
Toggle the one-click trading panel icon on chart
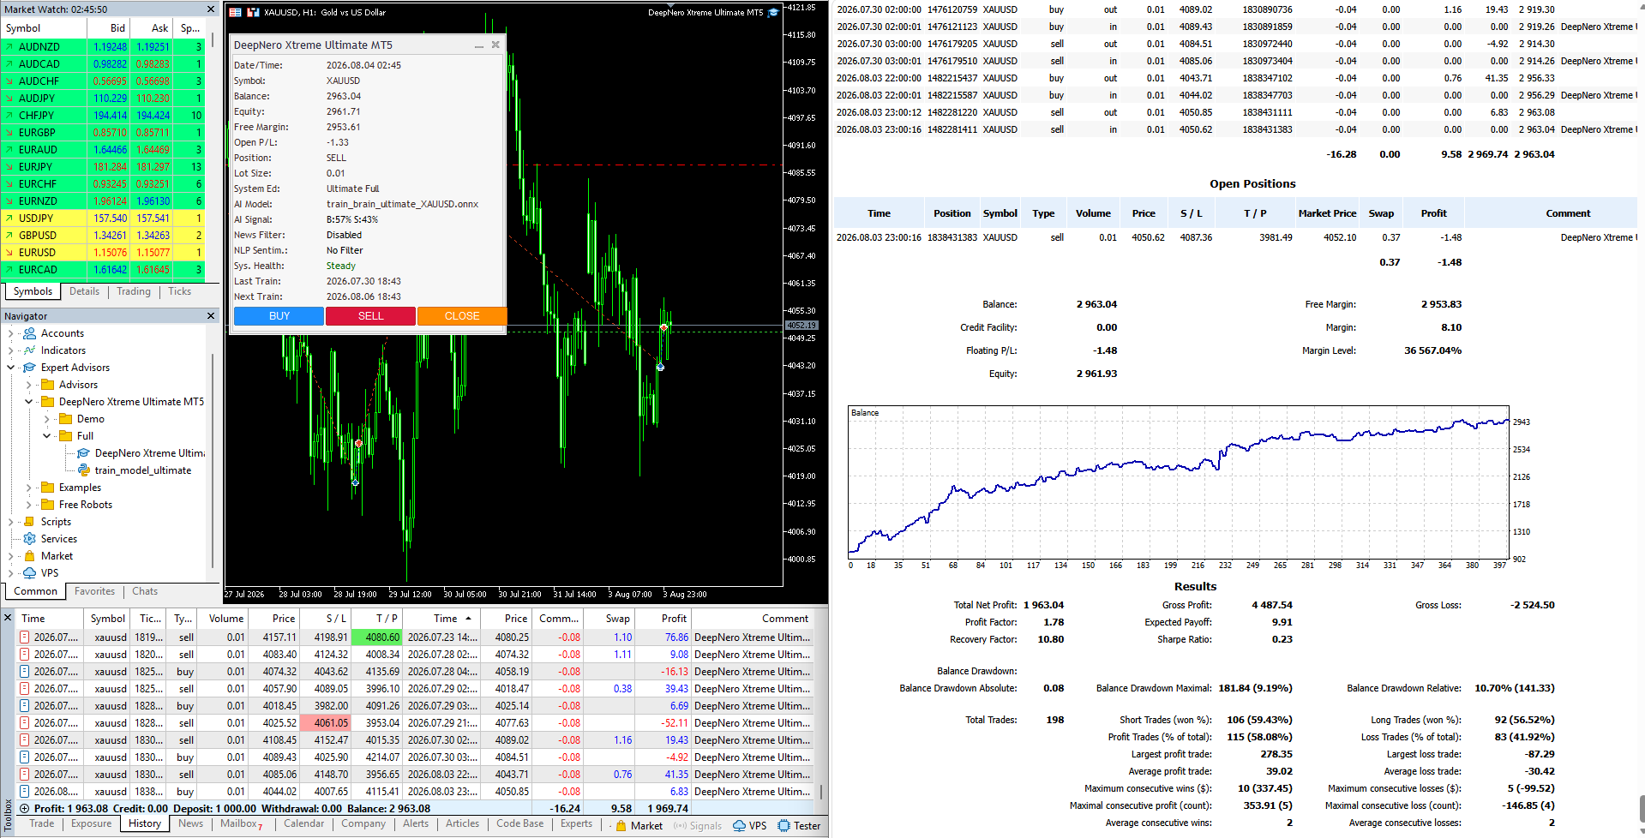pyautogui.click(x=253, y=13)
